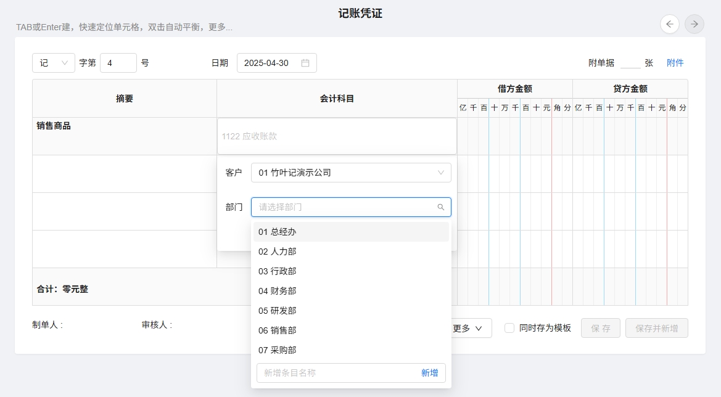Expand the 更多 dropdown button
The width and height of the screenshot is (721, 397).
point(468,328)
